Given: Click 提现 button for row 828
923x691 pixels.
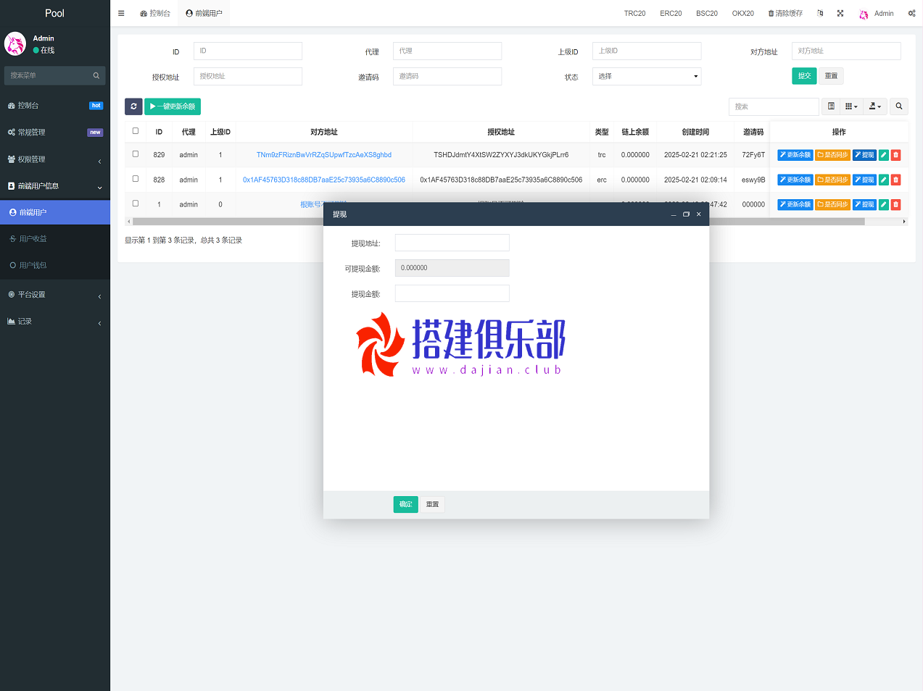Looking at the screenshot, I should pos(864,180).
